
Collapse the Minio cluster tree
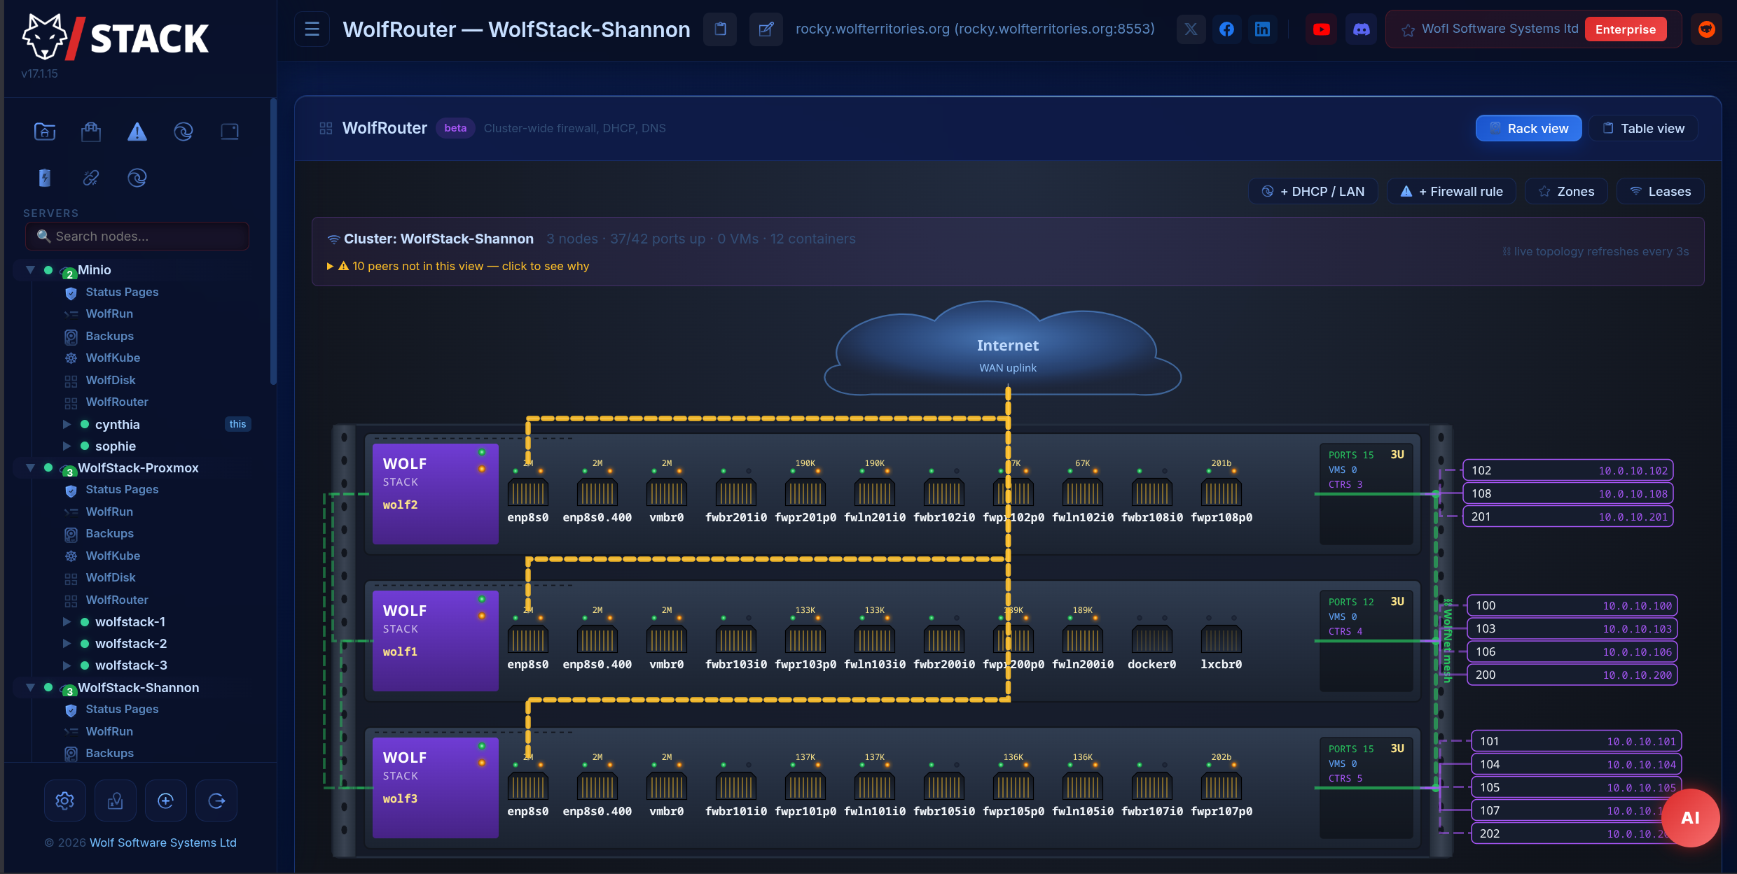click(30, 269)
